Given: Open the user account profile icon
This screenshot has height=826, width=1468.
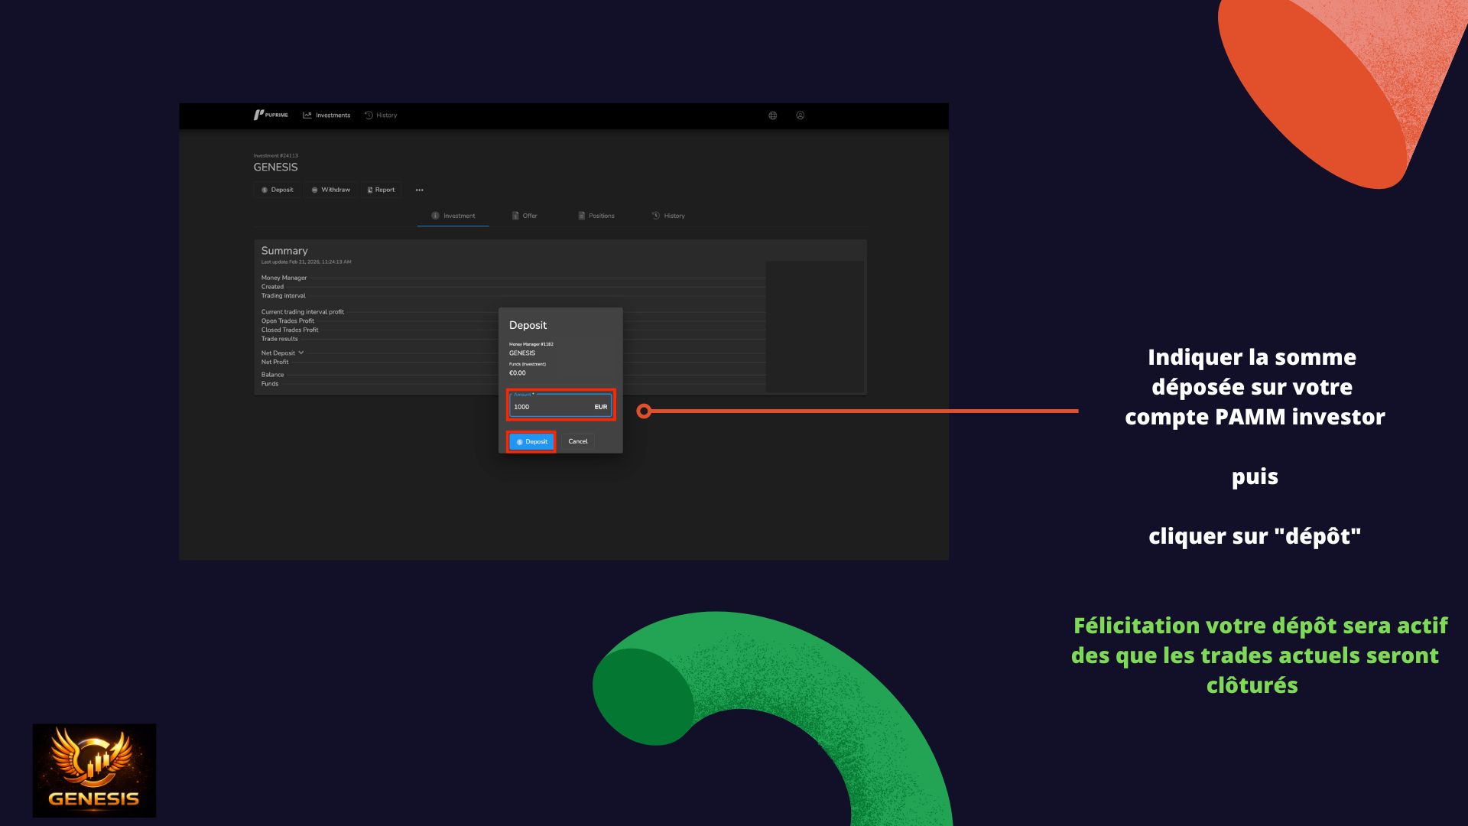Looking at the screenshot, I should click(x=800, y=115).
